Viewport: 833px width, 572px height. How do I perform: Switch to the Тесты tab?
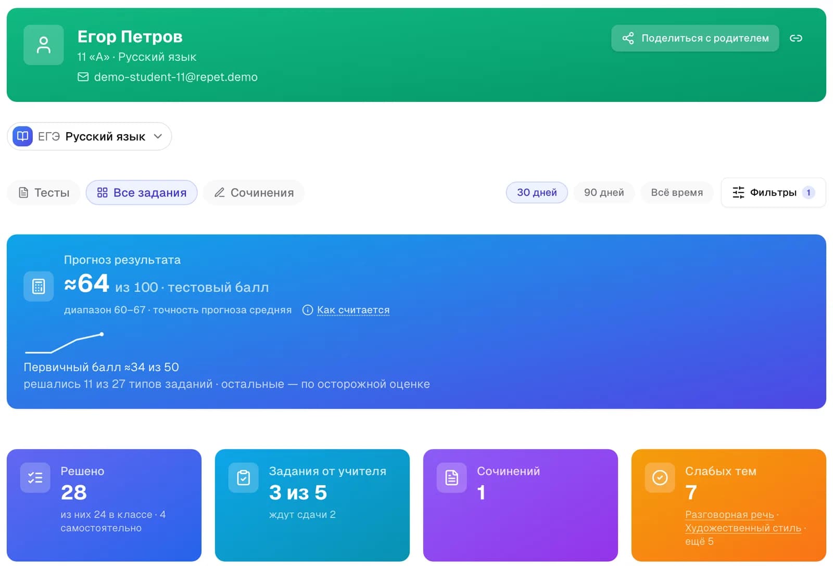click(44, 192)
